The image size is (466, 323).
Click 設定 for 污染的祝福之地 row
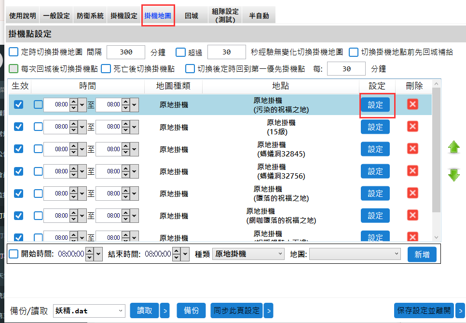pyautogui.click(x=375, y=105)
